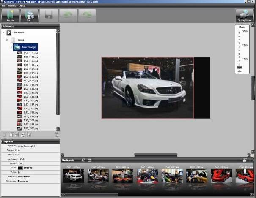The height and width of the screenshot is (198, 256).
Task: Click the Palinsesto root play icon
Action: point(9,33)
